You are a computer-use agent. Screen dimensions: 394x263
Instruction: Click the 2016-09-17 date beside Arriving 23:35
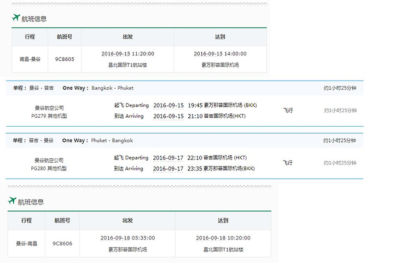[168, 169]
